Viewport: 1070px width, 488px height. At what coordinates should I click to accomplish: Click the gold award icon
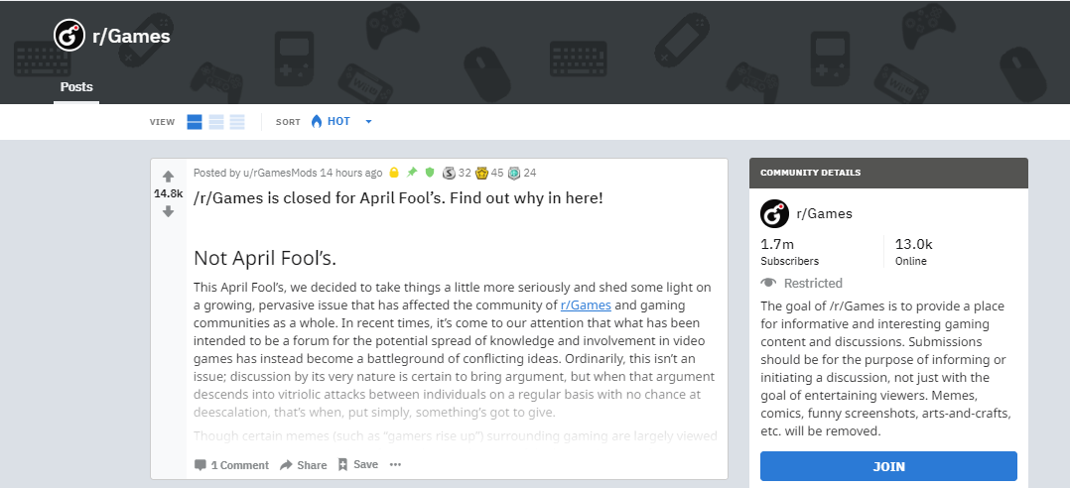pyautogui.click(x=481, y=174)
